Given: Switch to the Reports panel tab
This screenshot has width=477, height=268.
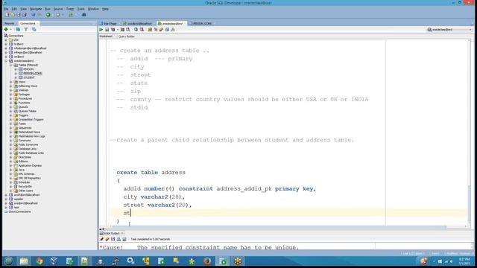Looking at the screenshot, I should 10,23.
